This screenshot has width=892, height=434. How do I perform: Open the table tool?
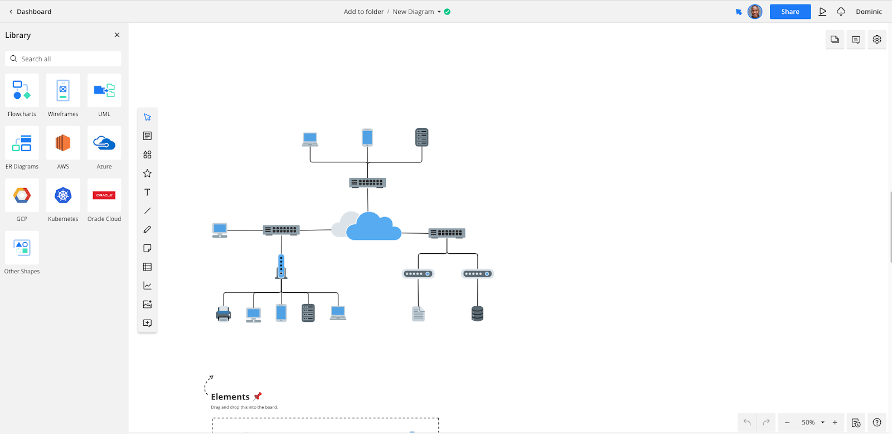(x=147, y=267)
